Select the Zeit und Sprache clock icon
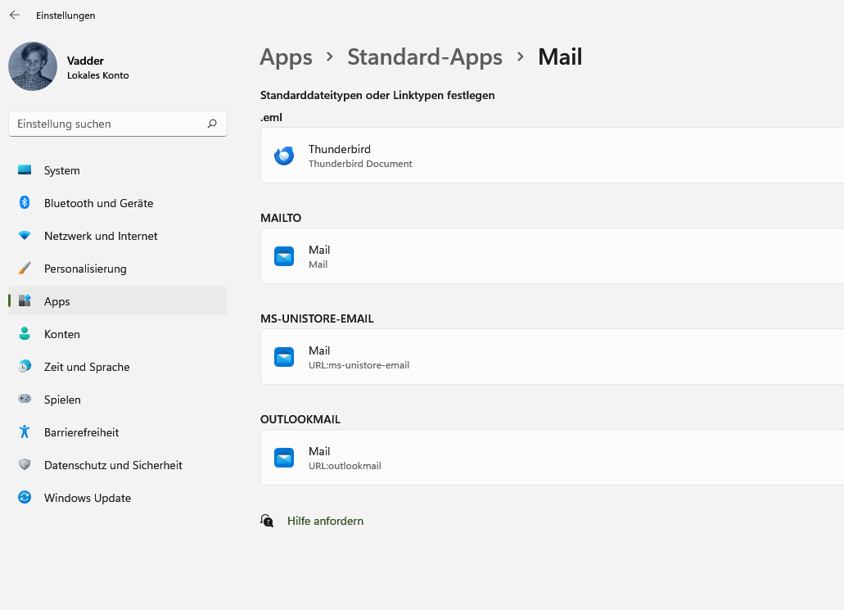This screenshot has width=844, height=610. point(25,366)
